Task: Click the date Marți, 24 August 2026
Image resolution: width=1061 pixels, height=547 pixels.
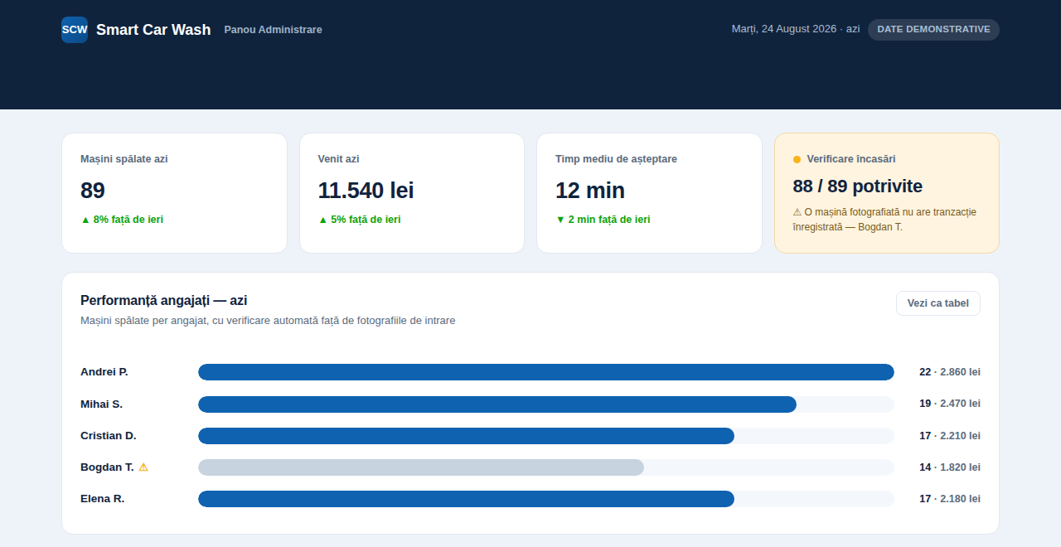Action: 784,29
